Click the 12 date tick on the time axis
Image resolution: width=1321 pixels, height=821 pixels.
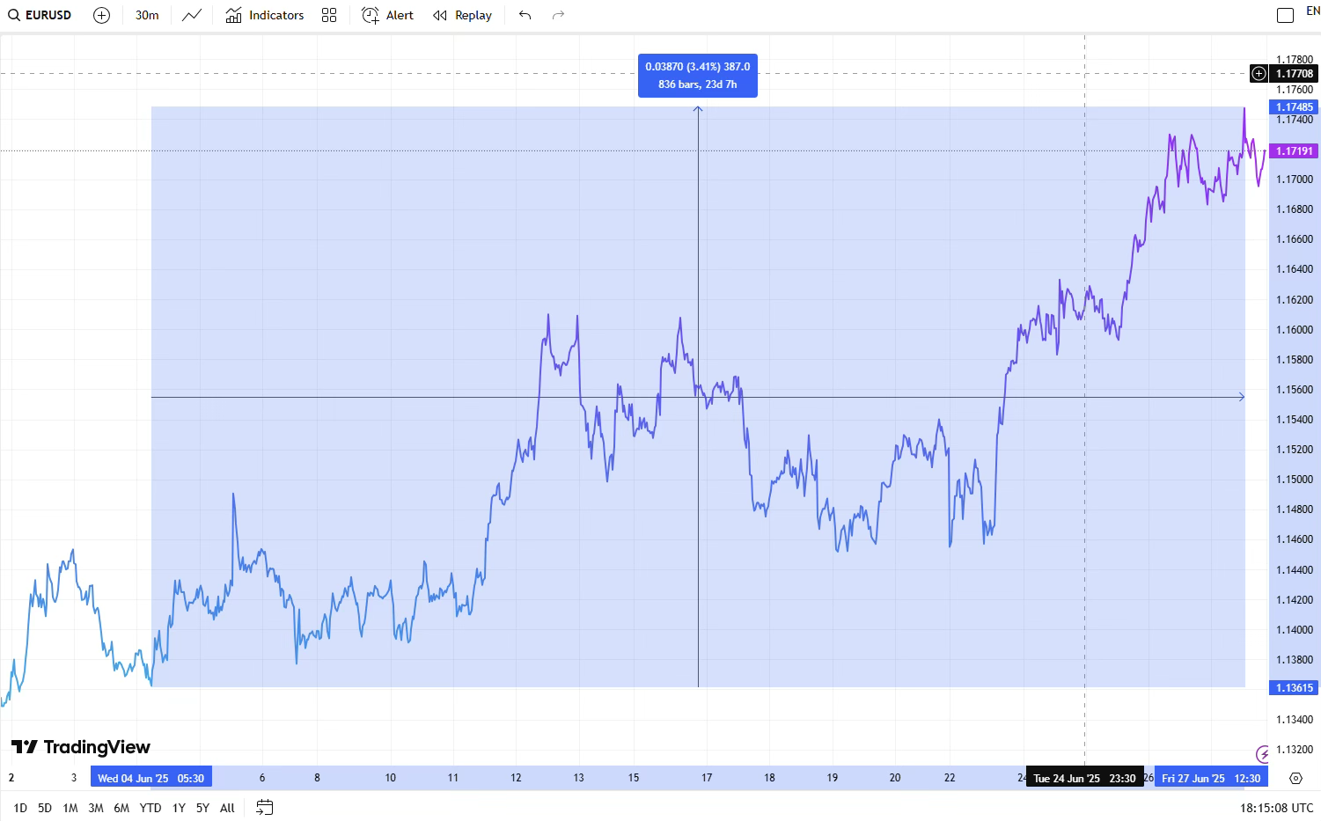click(x=516, y=778)
